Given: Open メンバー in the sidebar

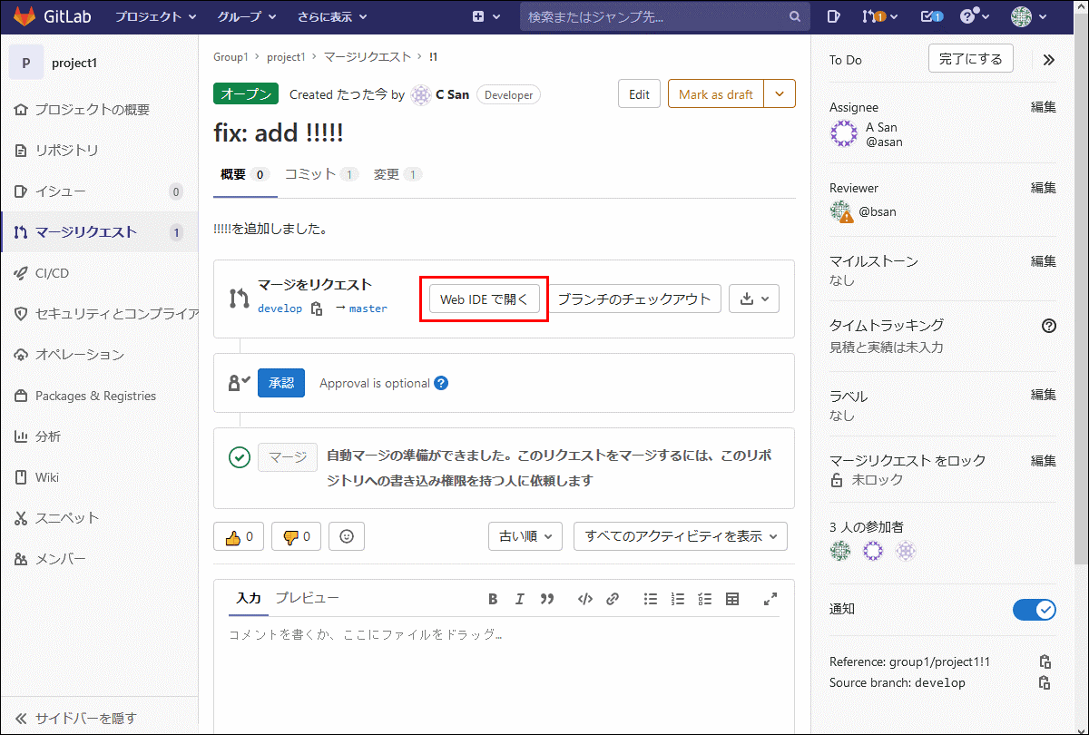Looking at the screenshot, I should (99, 559).
